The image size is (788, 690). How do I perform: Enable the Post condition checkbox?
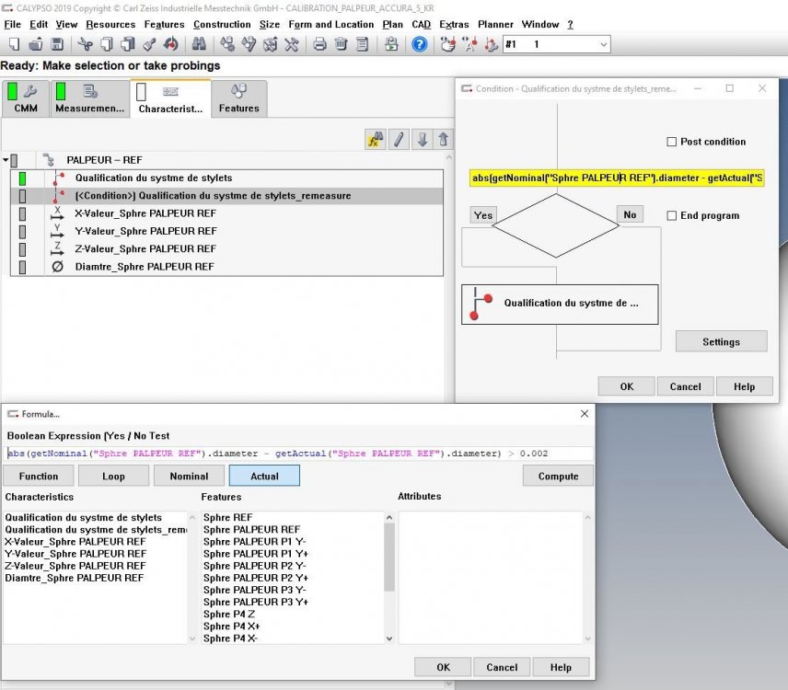[x=672, y=142]
